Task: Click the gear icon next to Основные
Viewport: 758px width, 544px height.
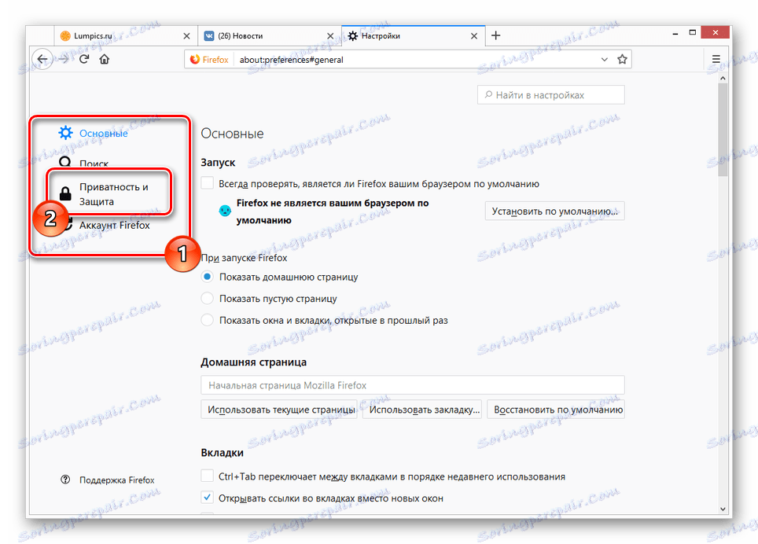Action: coord(65,133)
